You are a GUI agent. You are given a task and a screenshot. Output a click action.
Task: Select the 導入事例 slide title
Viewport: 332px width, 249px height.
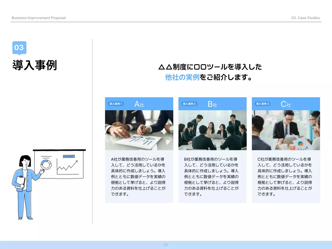[35, 65]
